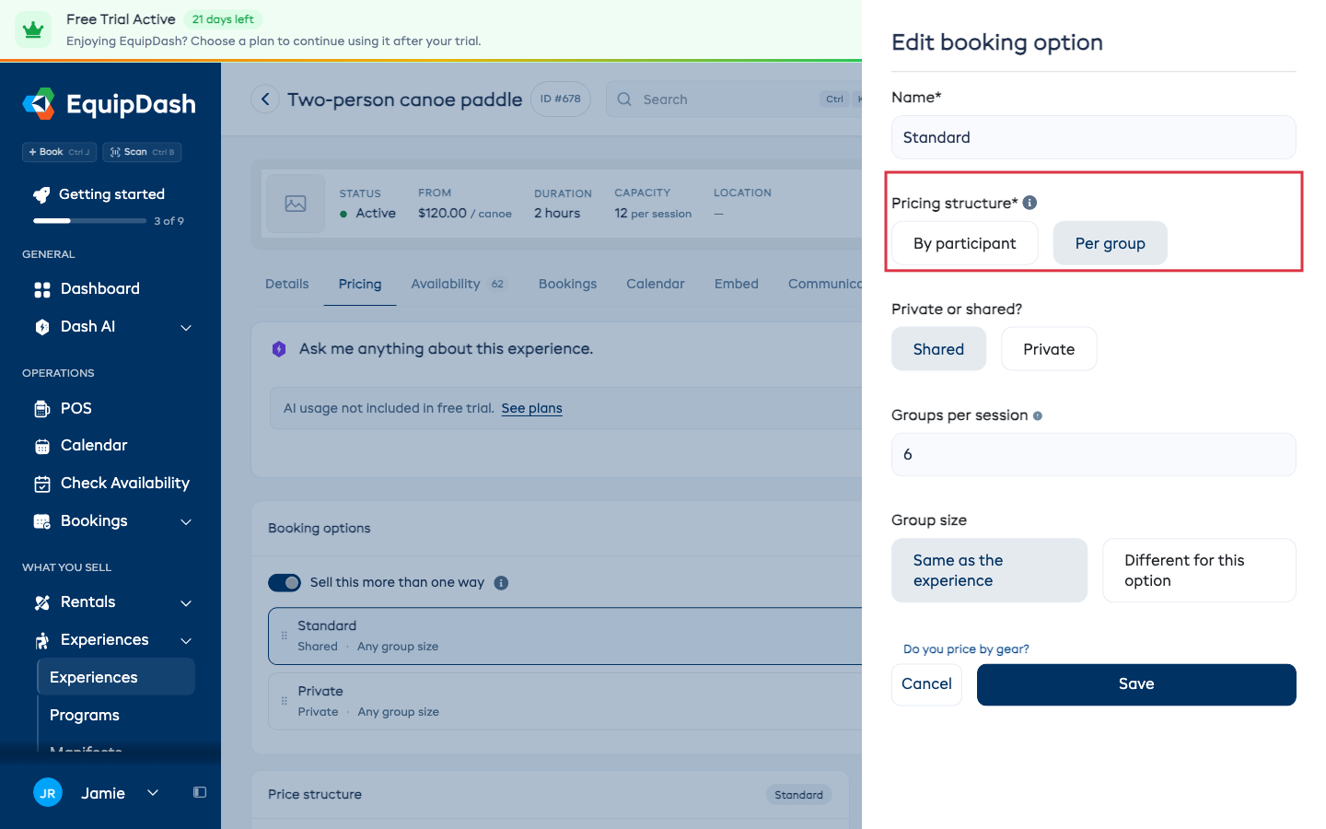Click the experience image placeholder thumbnail
This screenshot has width=1326, height=829.
296,204
